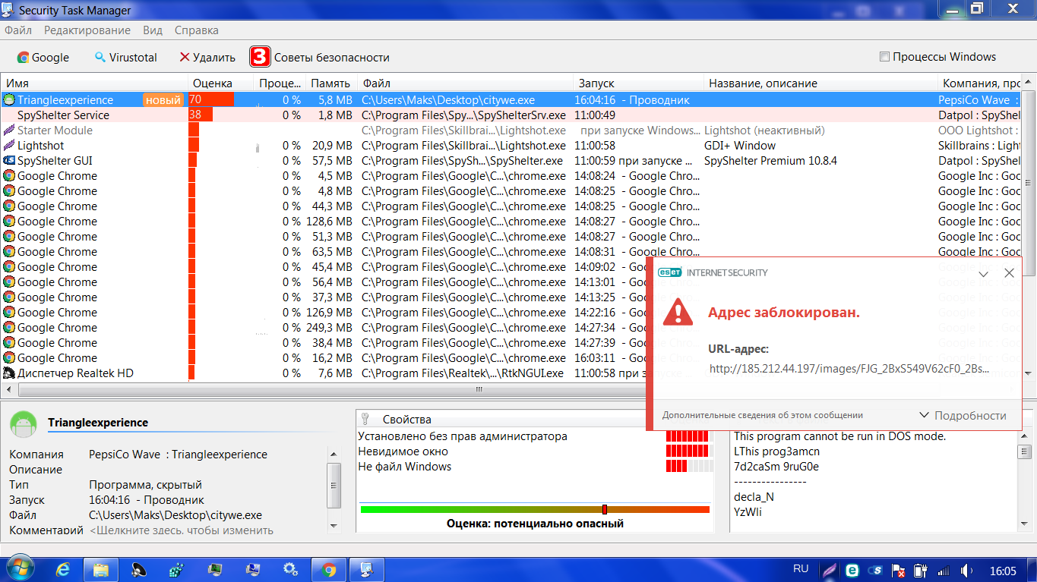This screenshot has width=1037, height=582.
Task: Enable the Процессы Windows checkbox
Action: pyautogui.click(x=884, y=57)
